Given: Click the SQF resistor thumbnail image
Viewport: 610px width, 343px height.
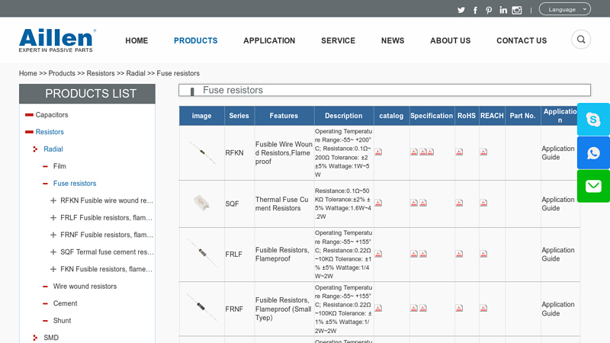Looking at the screenshot, I should tap(201, 204).
